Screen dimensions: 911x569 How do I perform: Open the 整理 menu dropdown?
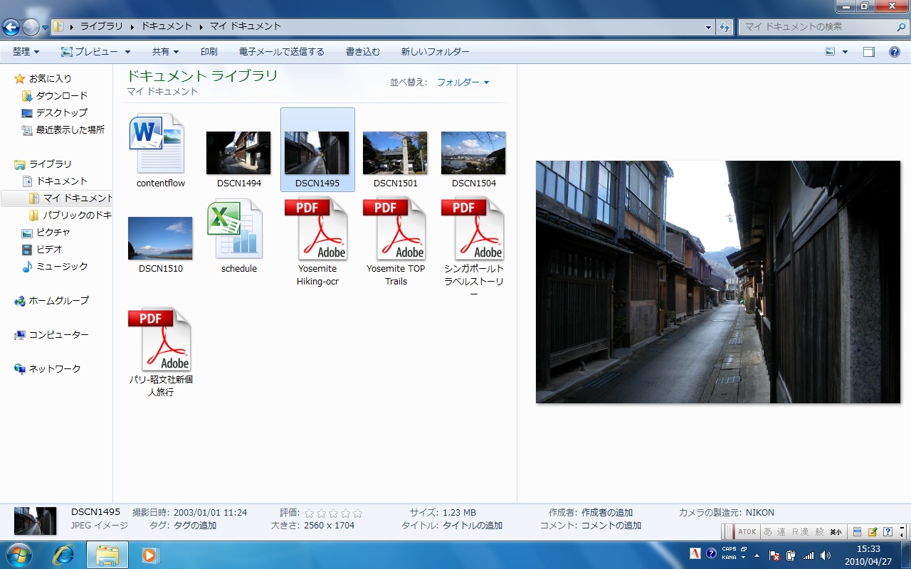click(26, 52)
